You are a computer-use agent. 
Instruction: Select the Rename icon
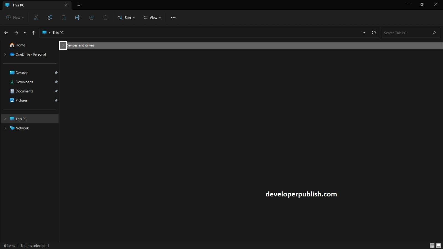pos(78,17)
